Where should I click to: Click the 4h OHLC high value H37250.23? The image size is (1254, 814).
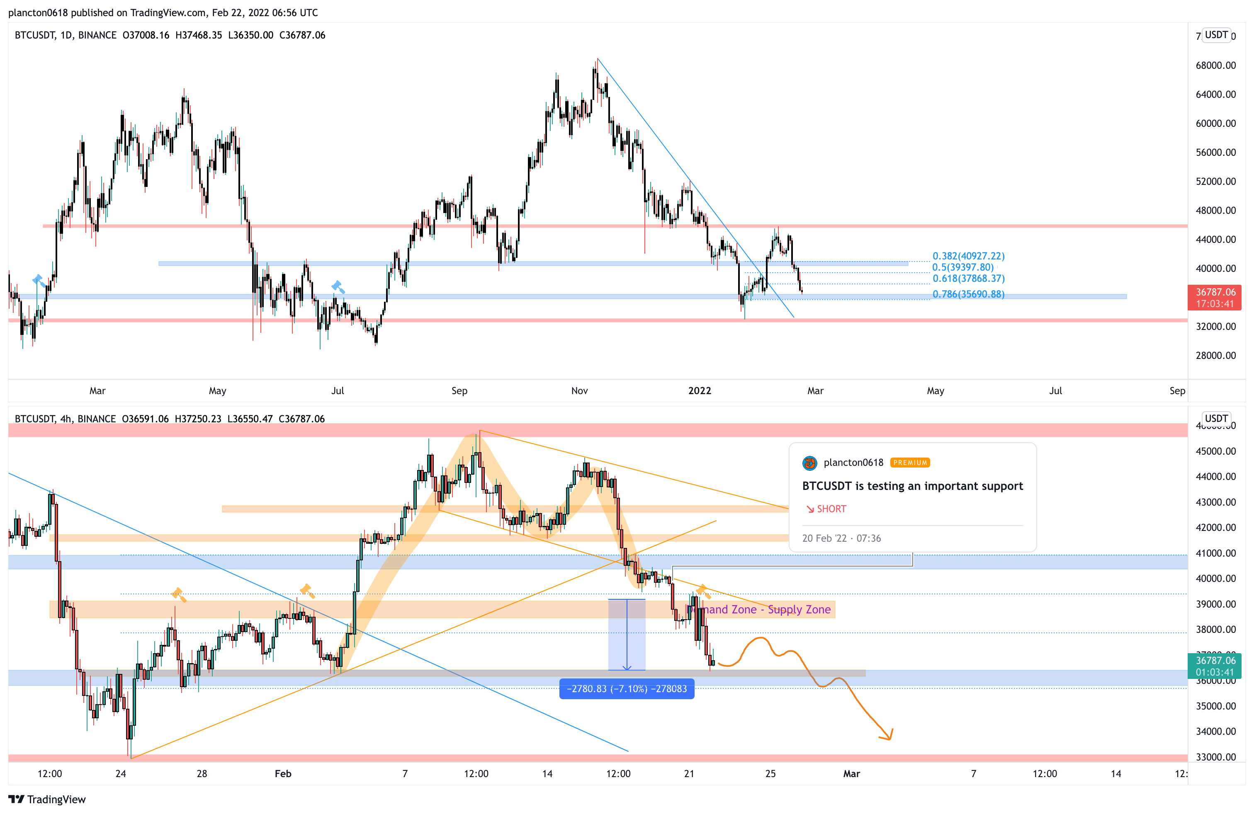coord(198,419)
